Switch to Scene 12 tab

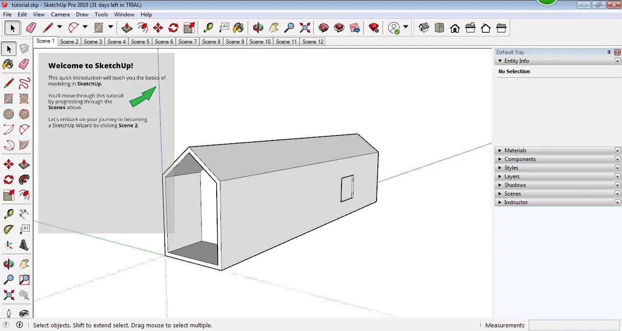[313, 42]
